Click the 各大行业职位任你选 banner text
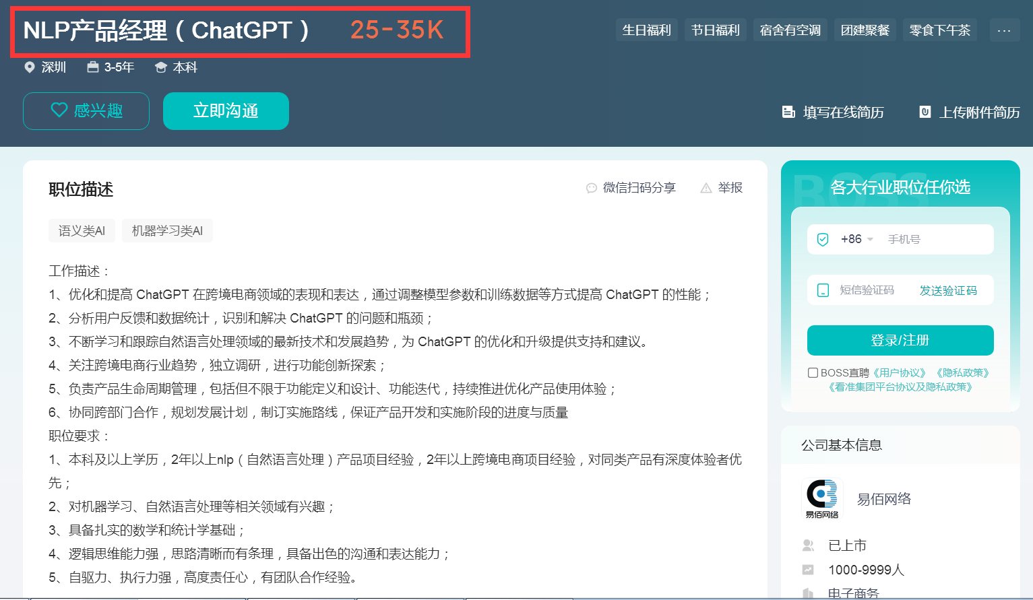Image resolution: width=1033 pixels, height=600 pixels. [x=900, y=187]
